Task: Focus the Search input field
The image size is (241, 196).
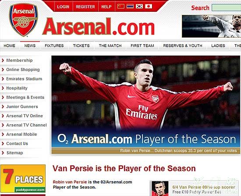Action: pos(226,7)
